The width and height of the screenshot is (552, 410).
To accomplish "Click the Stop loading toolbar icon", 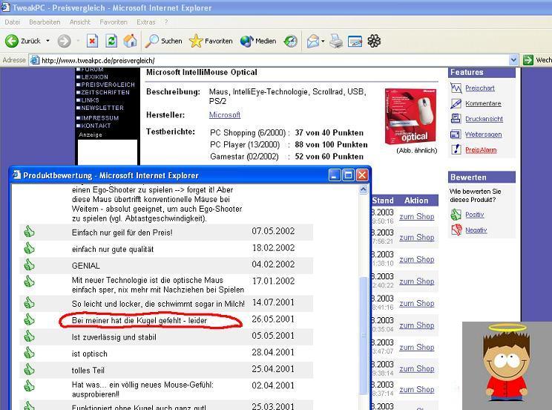I will point(92,42).
